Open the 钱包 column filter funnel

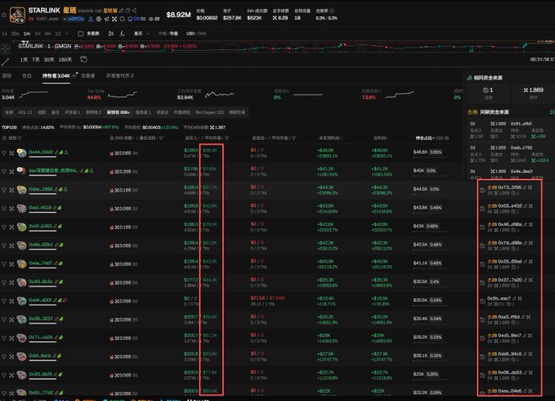pyautogui.click(x=20, y=137)
